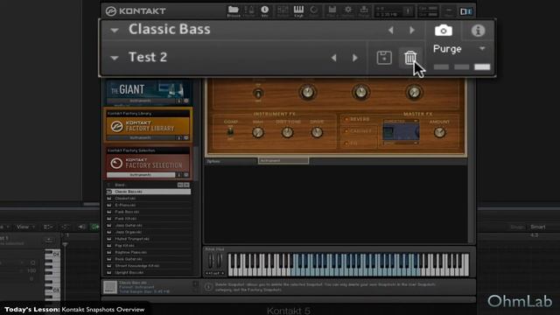Select Funk Bass.nki in file list

148,212
